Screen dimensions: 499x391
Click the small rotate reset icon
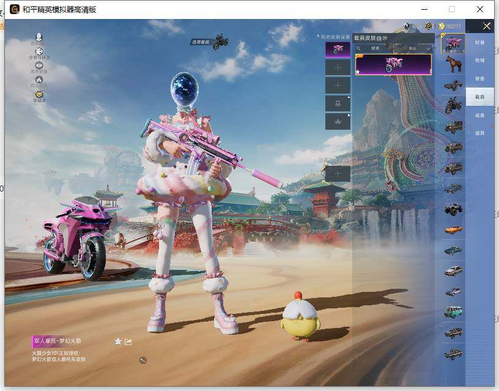[143, 360]
